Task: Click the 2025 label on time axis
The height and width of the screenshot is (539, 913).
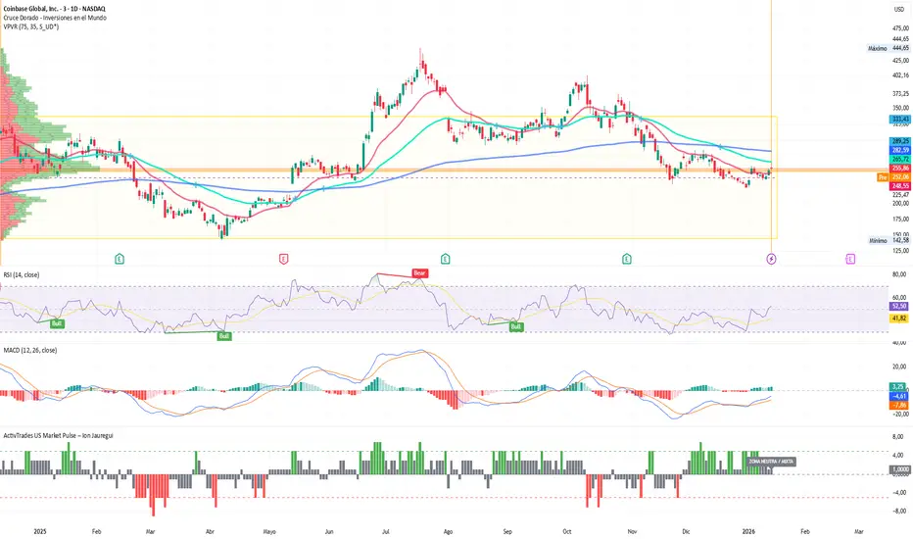Action: click(40, 531)
